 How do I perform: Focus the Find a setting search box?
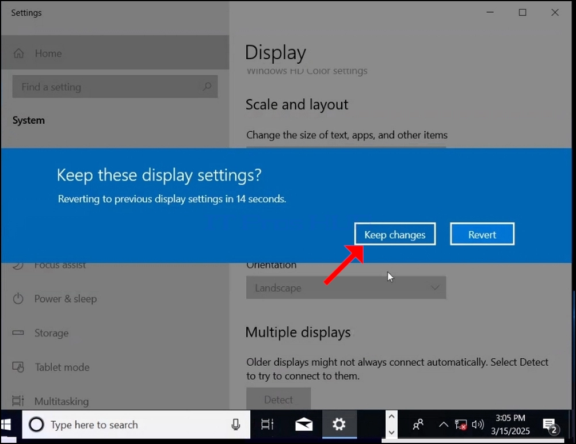[x=115, y=87]
